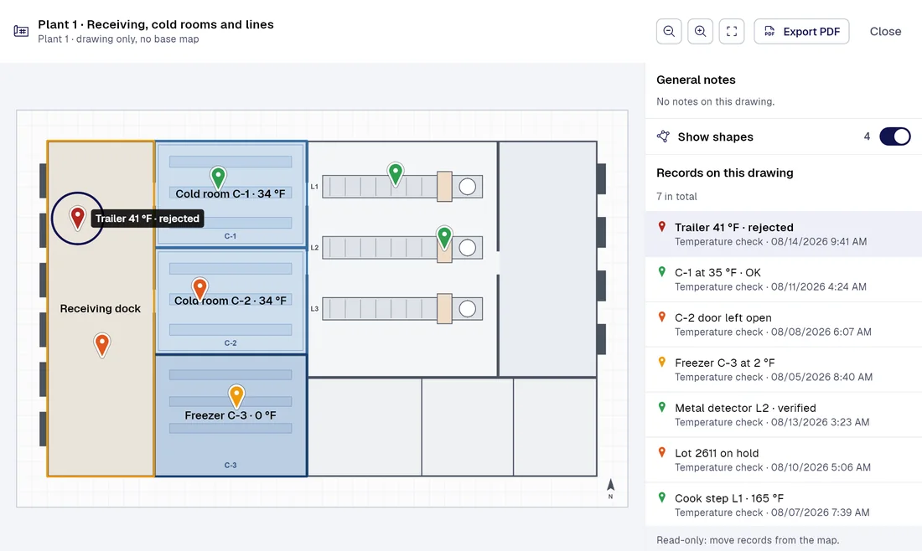
Task: Select the Lot 2611 on hold record
Action: pyautogui.click(x=783, y=460)
